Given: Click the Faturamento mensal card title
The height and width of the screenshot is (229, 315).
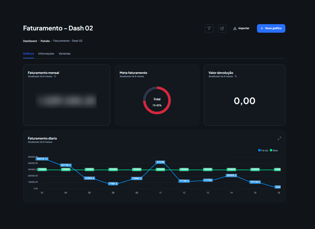Looking at the screenshot, I should (x=43, y=73).
